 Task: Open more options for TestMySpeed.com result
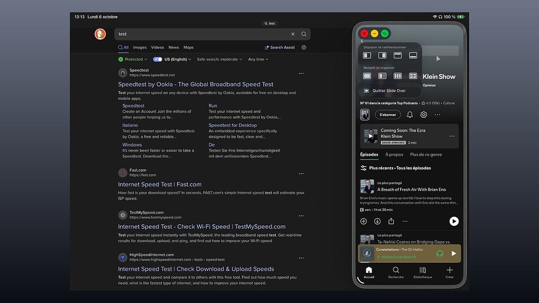tap(301, 216)
